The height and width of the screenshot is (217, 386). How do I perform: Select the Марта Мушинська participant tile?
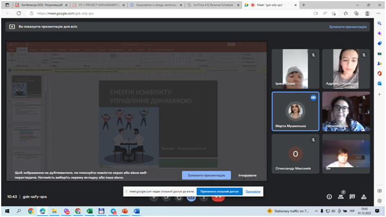(x=295, y=112)
